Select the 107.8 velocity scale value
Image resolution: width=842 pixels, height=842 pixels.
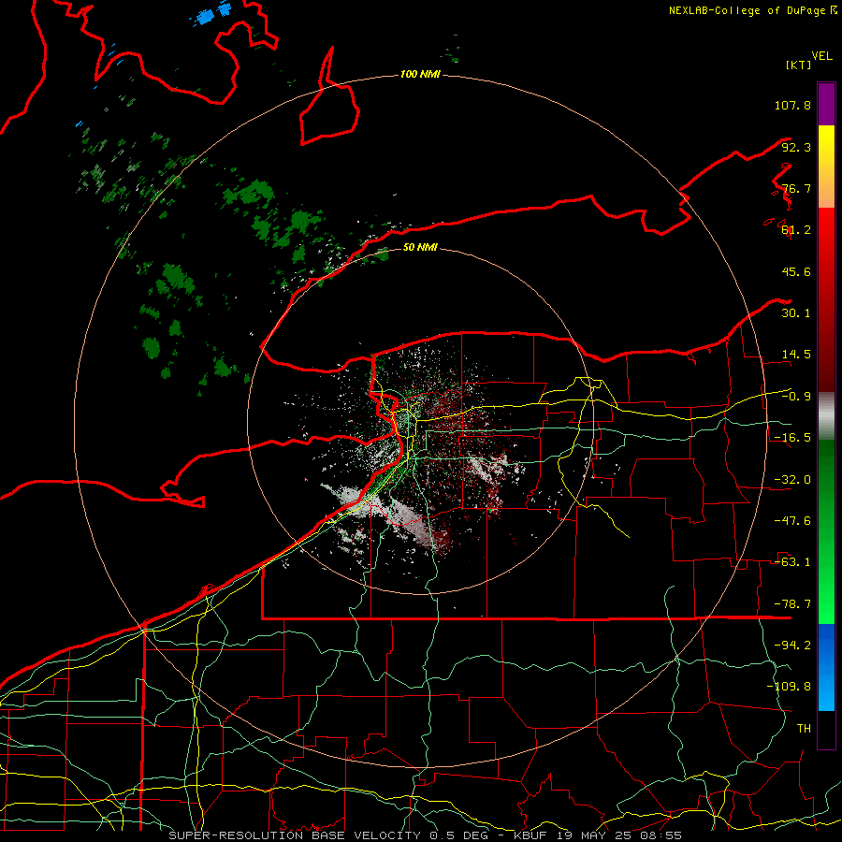792,105
